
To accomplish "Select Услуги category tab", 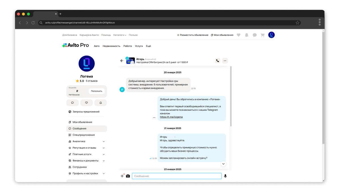I will (139, 46).
